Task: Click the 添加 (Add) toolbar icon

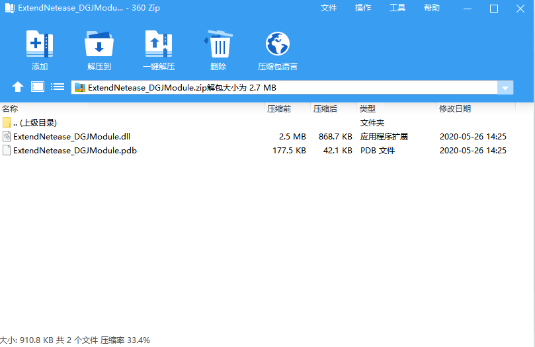Action: click(40, 44)
